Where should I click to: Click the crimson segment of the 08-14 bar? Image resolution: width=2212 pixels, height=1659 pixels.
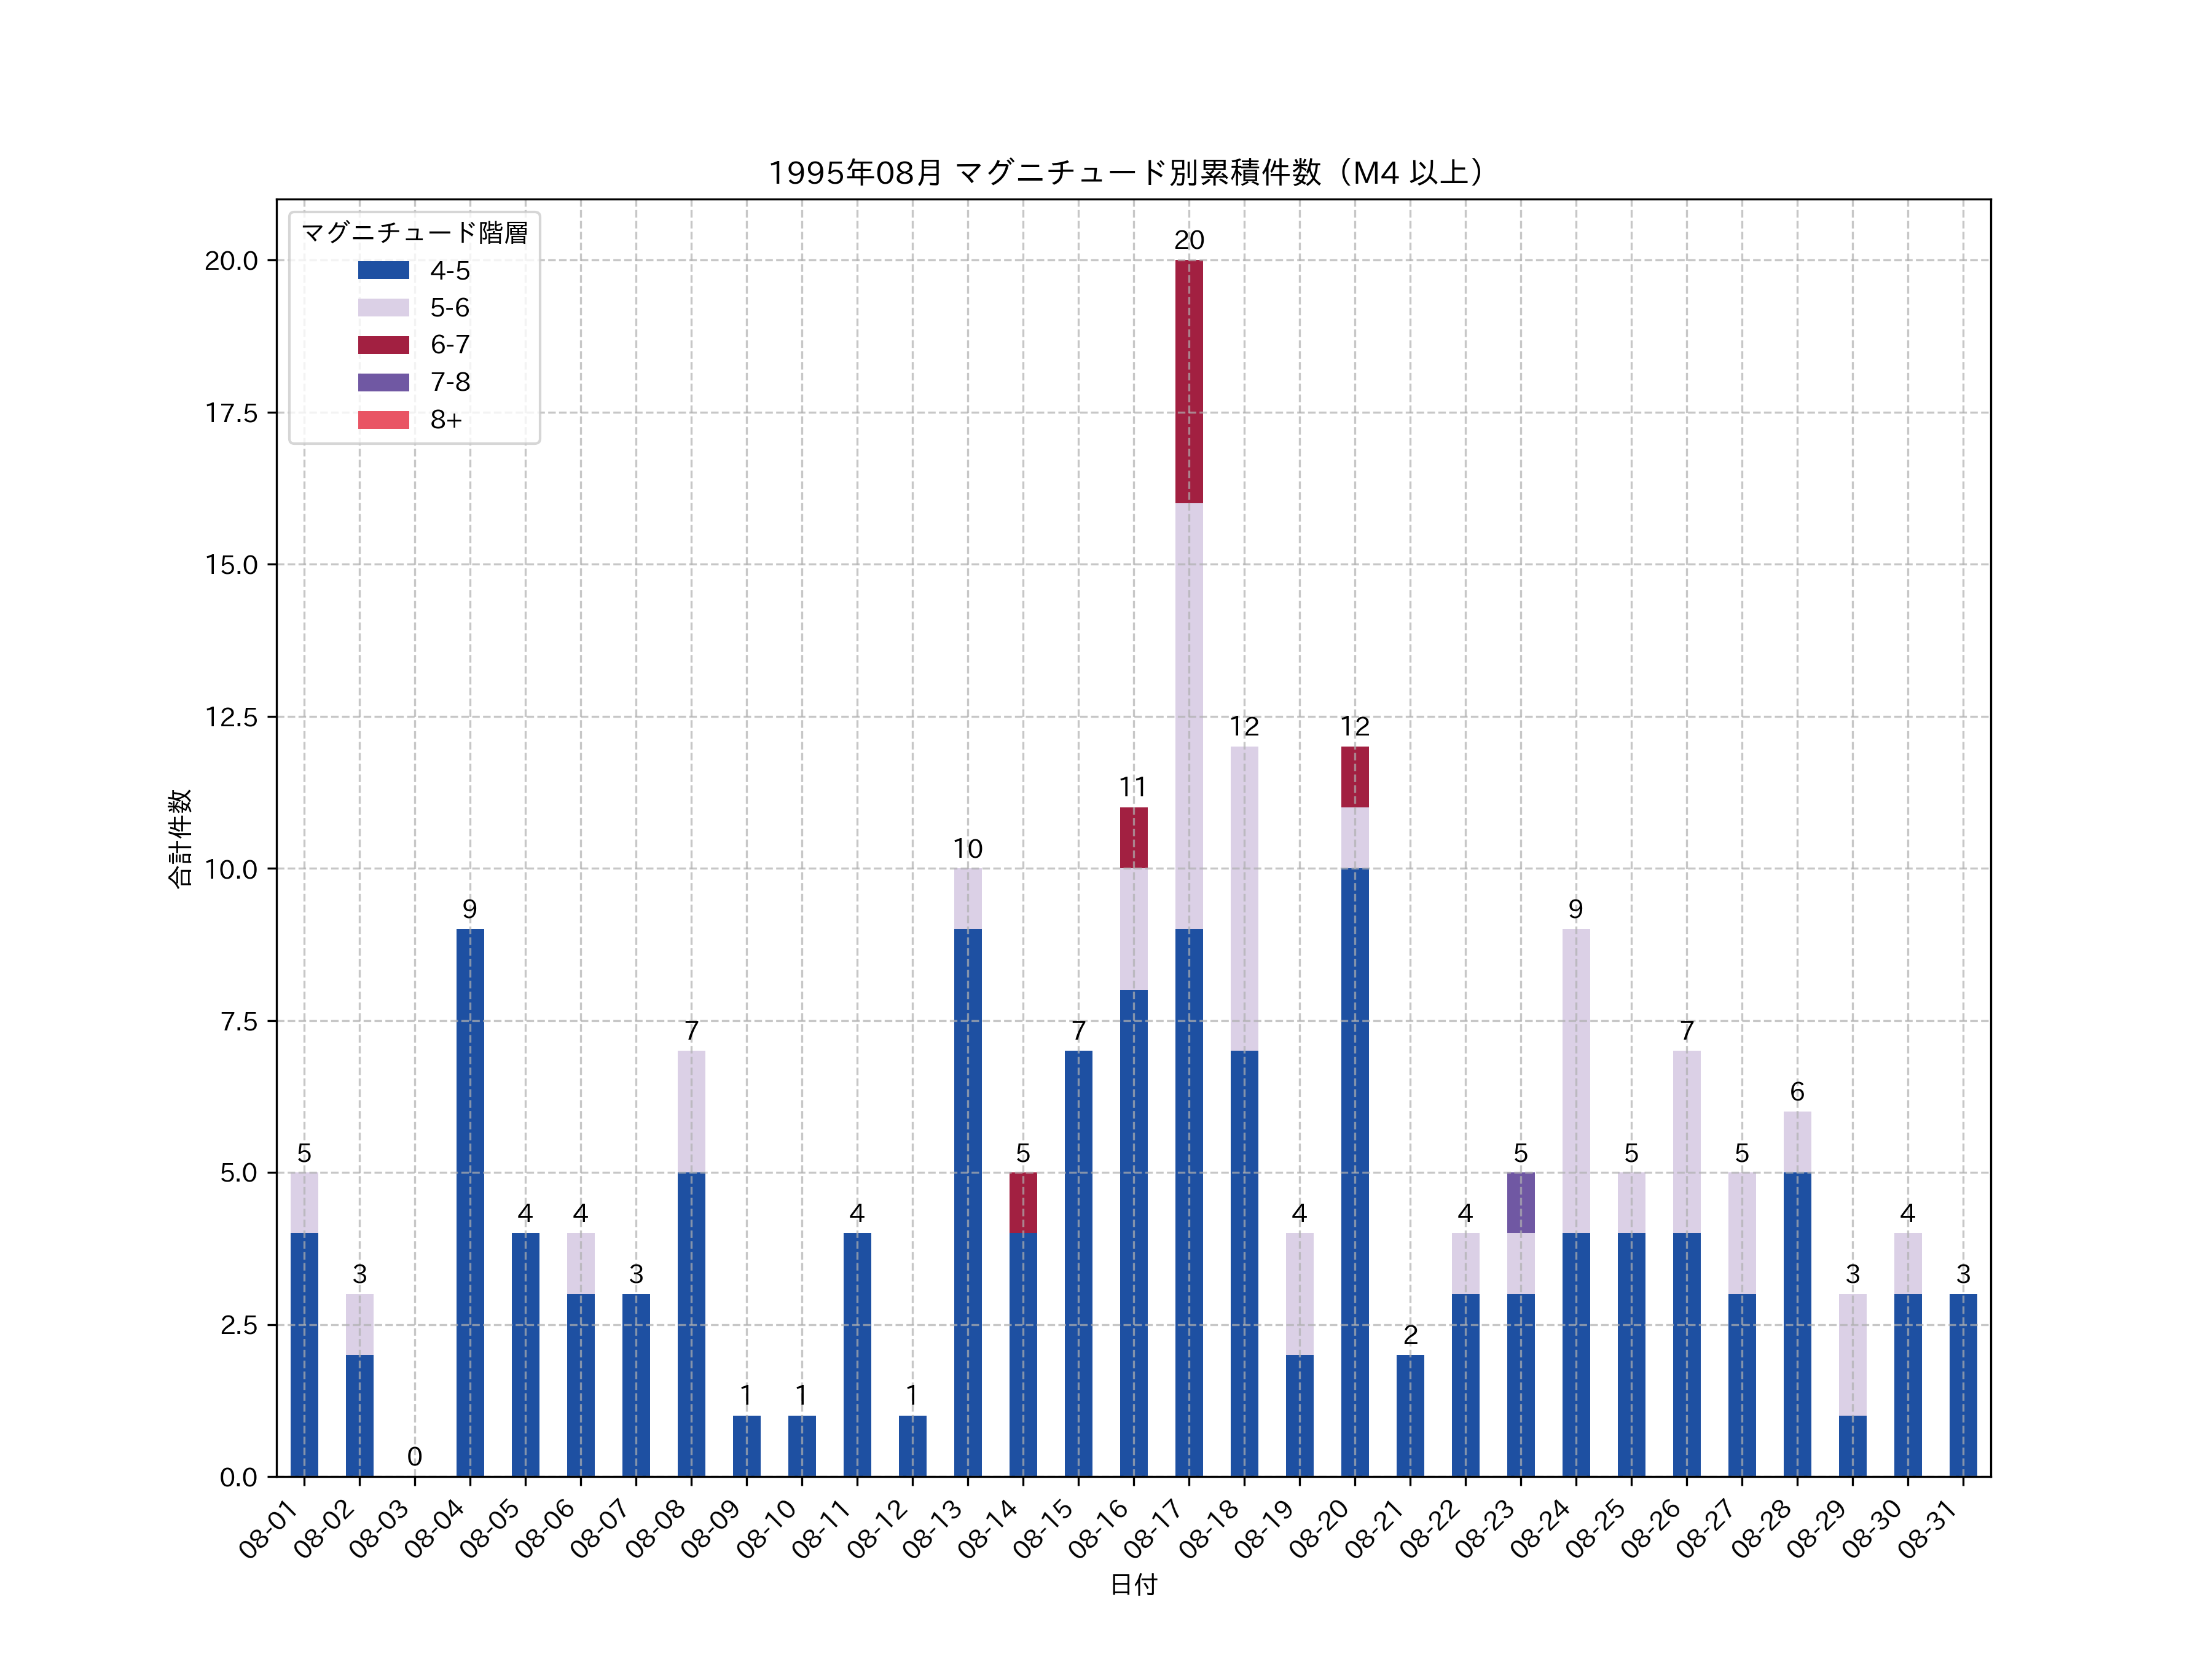coord(1022,1203)
